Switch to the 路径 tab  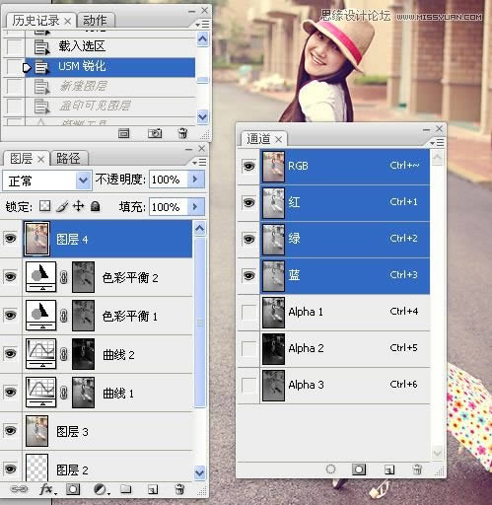point(68,159)
